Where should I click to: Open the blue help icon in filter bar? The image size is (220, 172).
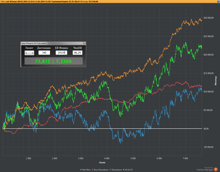219,2
